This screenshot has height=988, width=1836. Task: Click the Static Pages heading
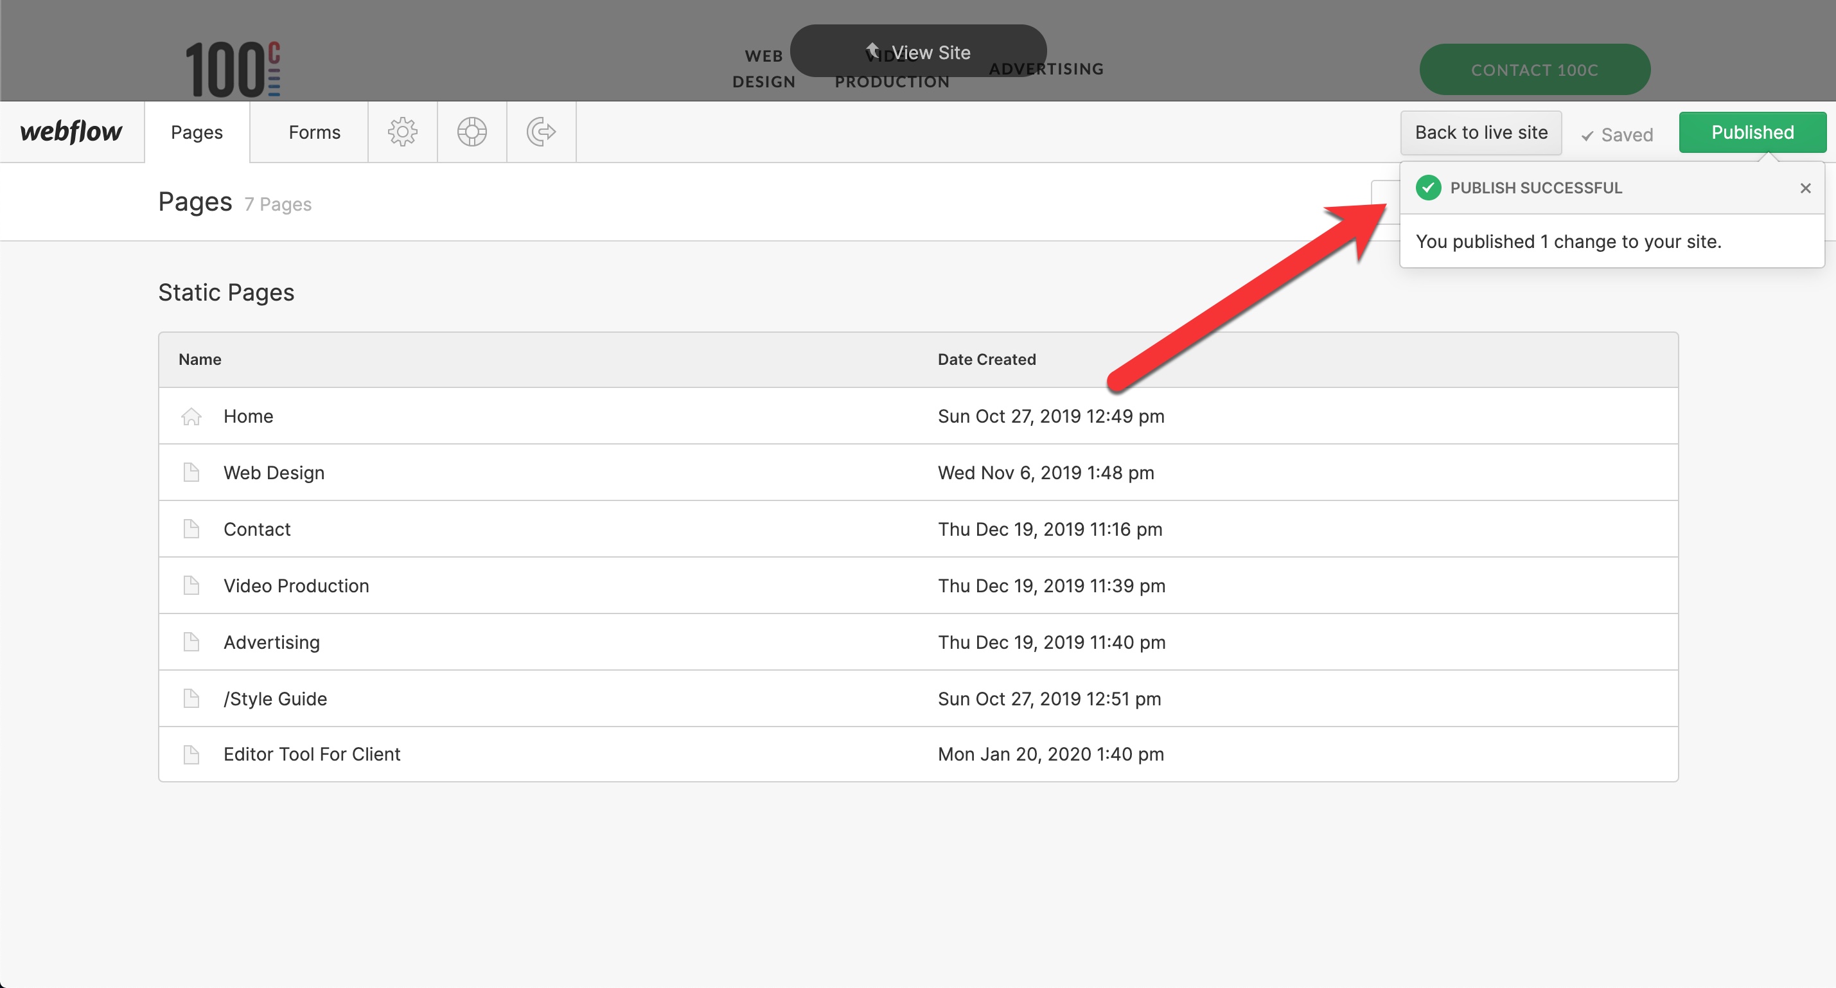[x=226, y=292]
